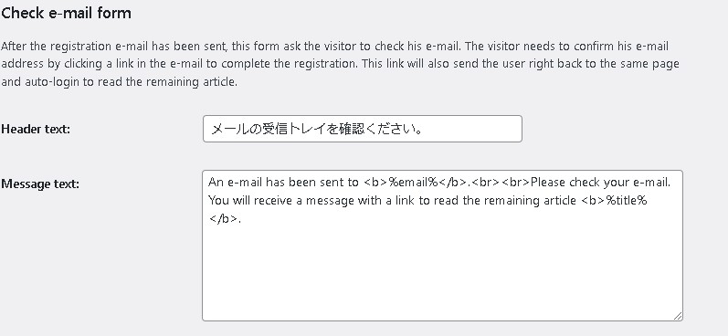Place cursor on %title% placeholder in message

[627, 201]
